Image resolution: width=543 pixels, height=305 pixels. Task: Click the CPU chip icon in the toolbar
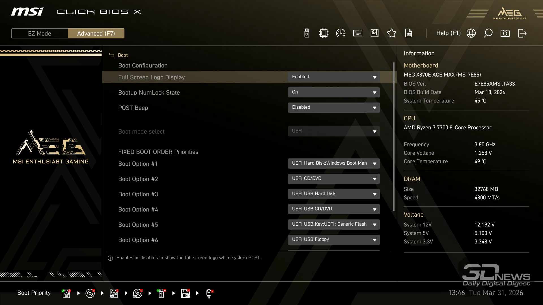coord(324,33)
